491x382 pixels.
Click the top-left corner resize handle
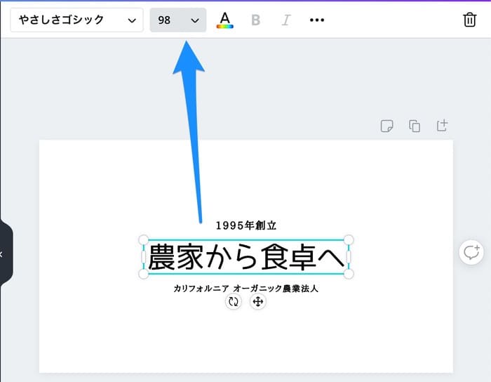coord(144,240)
